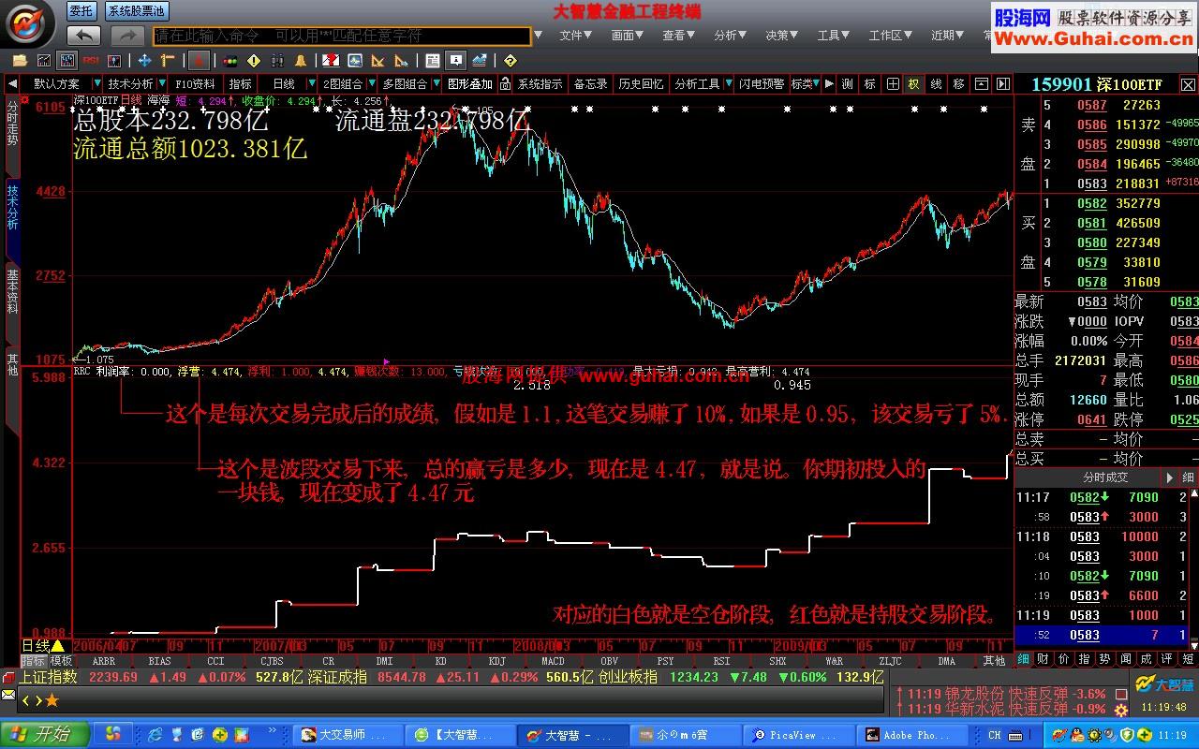Click the 大智慧 taskbar window button
The height and width of the screenshot is (749, 1199).
[x=572, y=735]
